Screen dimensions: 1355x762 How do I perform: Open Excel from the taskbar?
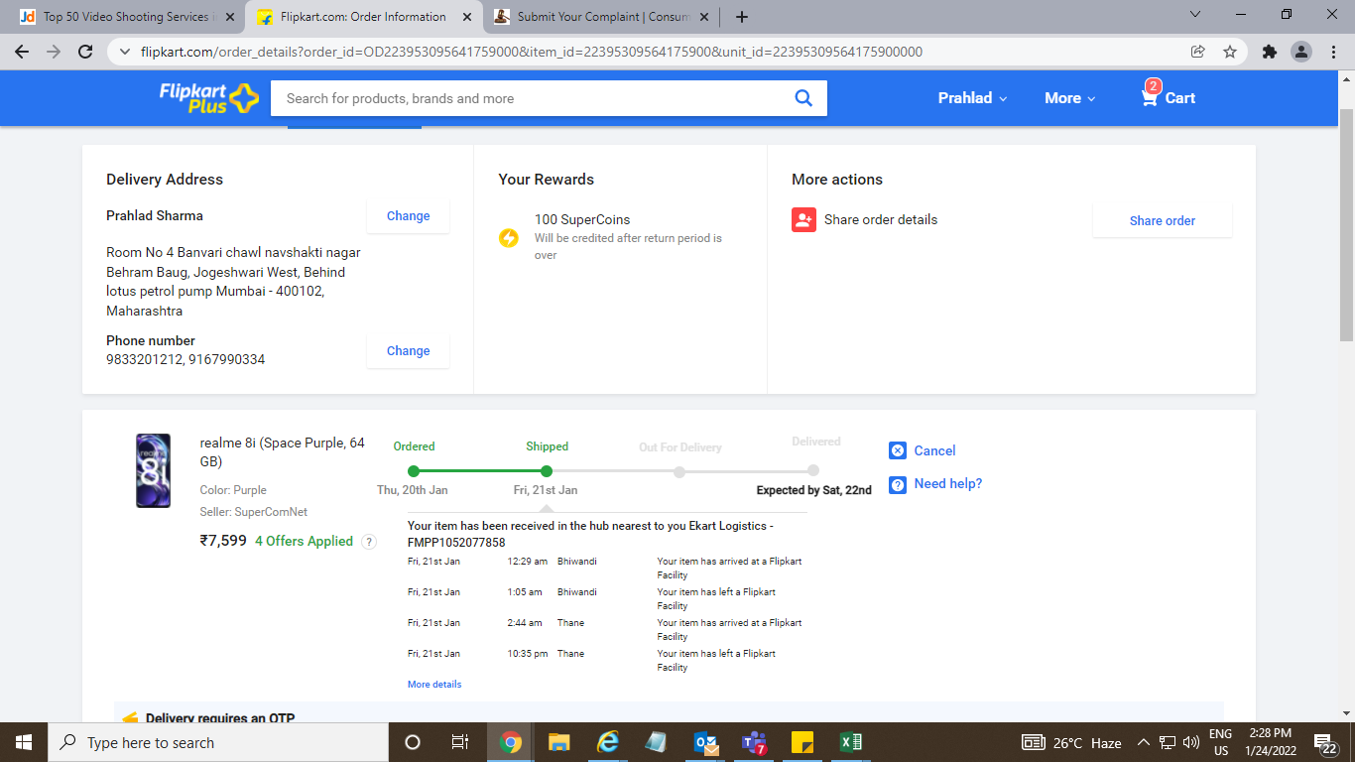[850, 742]
